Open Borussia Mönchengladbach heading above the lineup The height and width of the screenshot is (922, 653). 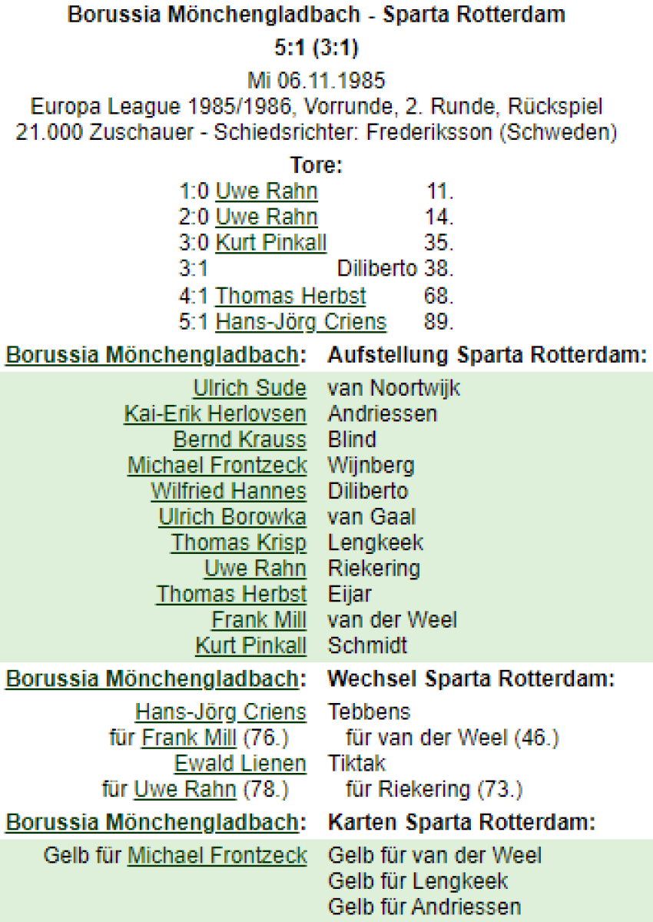point(151,356)
